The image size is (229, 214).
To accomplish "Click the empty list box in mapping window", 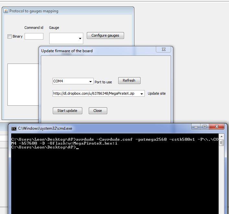I will pyautogui.click(x=23, y=84).
